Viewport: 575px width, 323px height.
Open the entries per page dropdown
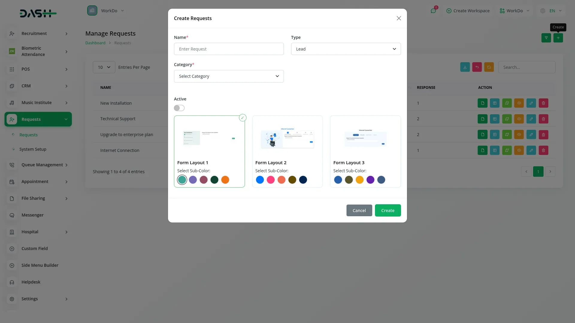pos(104,67)
